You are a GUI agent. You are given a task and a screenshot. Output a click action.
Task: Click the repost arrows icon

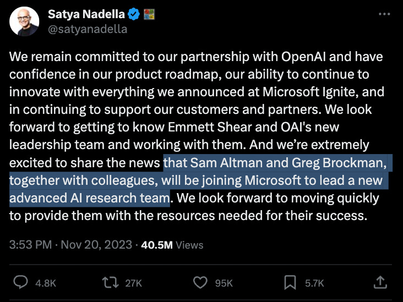[112, 283]
